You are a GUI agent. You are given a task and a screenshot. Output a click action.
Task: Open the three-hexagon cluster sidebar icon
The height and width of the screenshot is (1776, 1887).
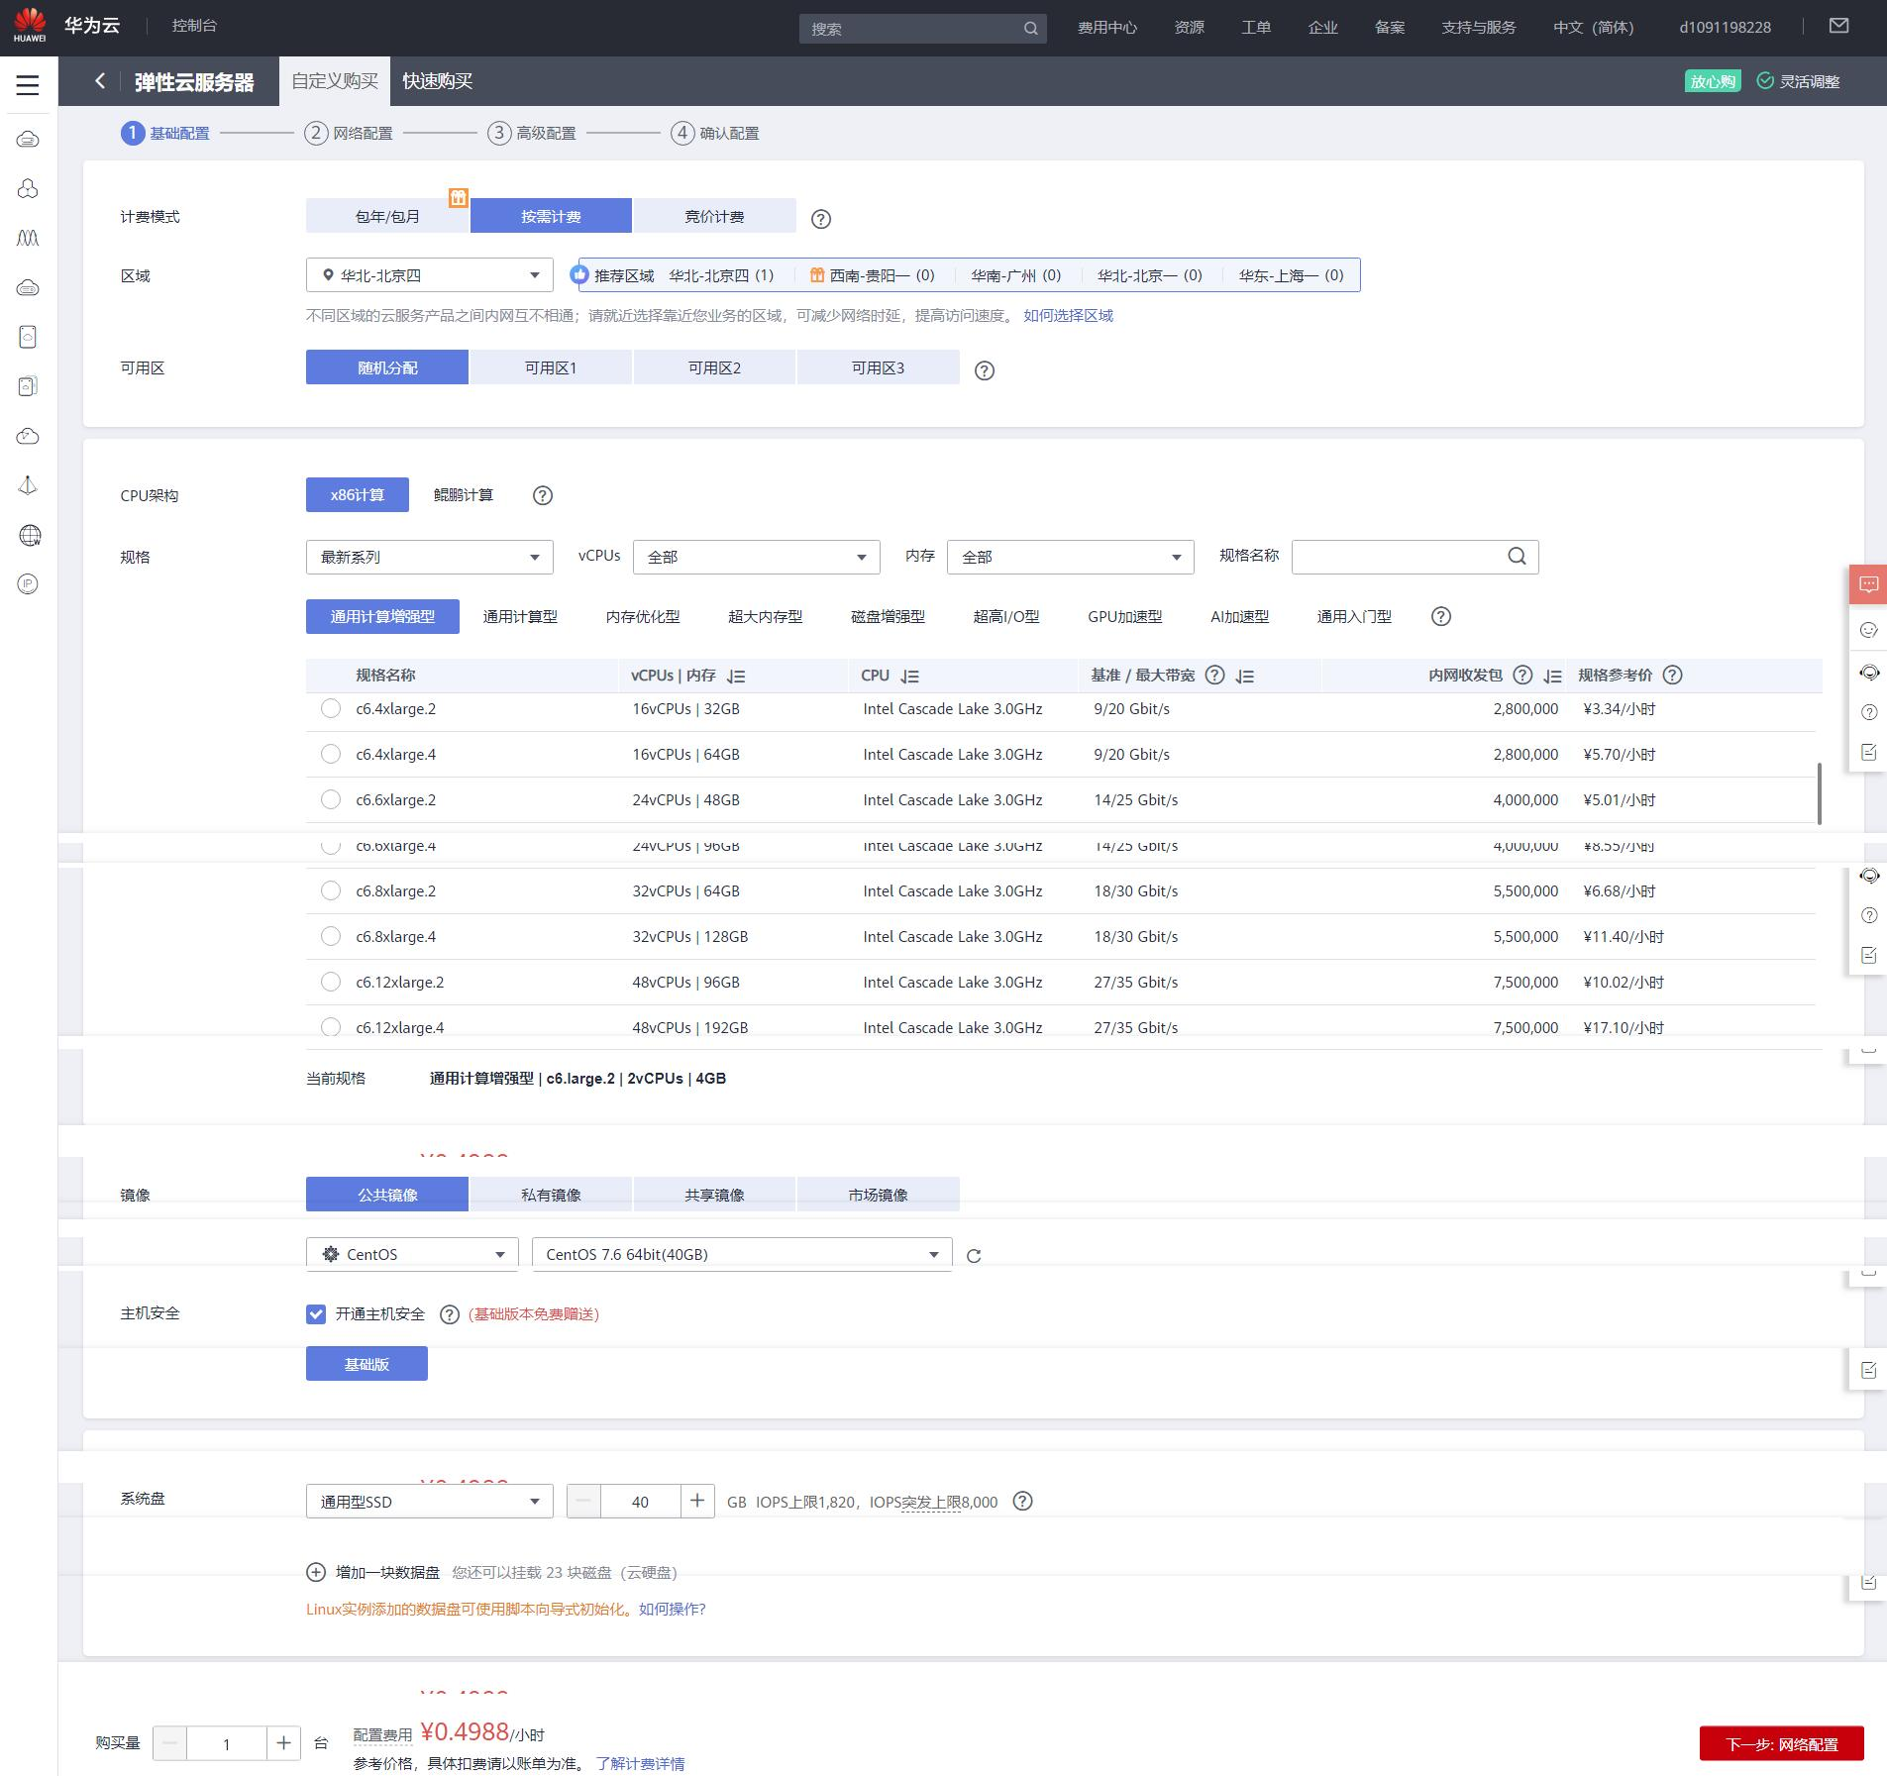pos(28,188)
